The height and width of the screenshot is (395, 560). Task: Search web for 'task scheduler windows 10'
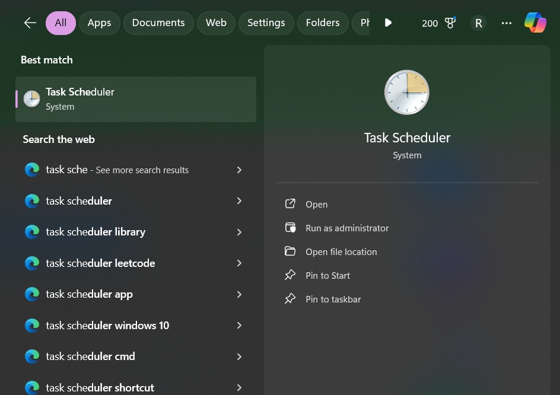click(x=107, y=325)
